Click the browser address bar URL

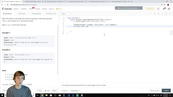(x=25, y=5)
